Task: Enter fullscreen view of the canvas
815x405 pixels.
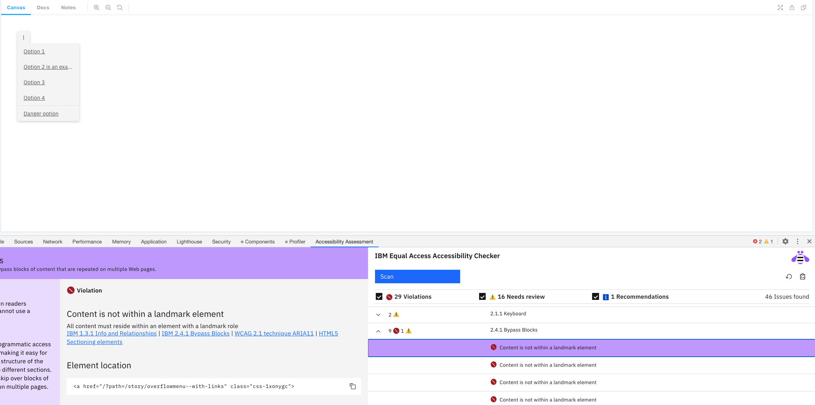Action: click(x=780, y=7)
